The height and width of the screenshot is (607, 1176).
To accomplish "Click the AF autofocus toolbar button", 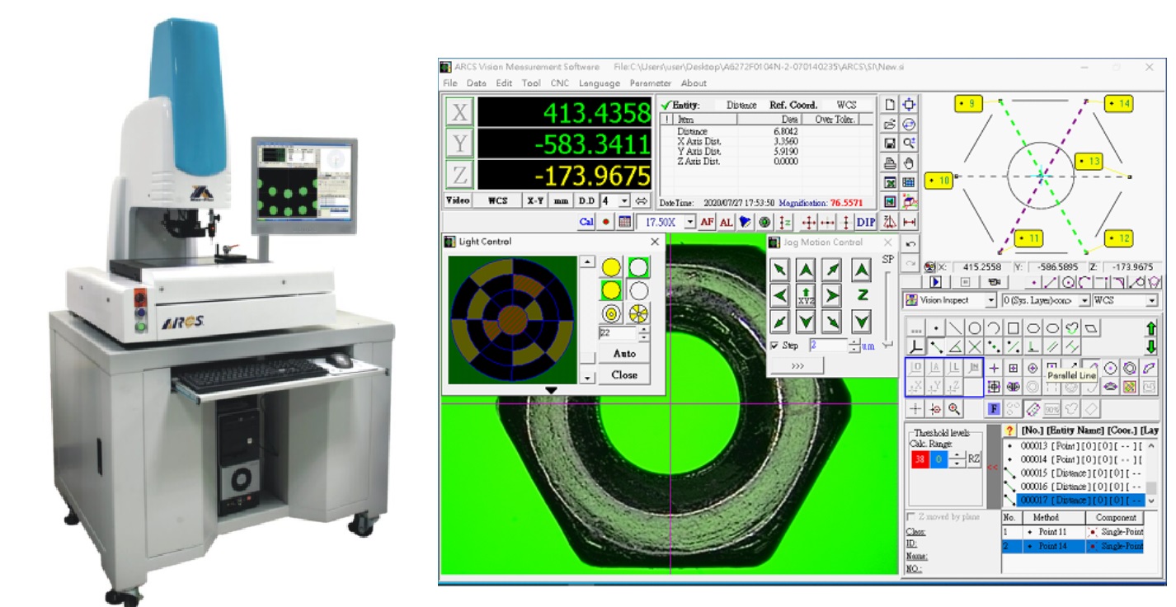I will [707, 222].
